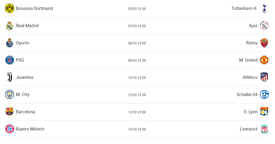The width and height of the screenshot is (275, 144).
Task: Open the Juventus logo icon
Action: pyautogui.click(x=10, y=77)
